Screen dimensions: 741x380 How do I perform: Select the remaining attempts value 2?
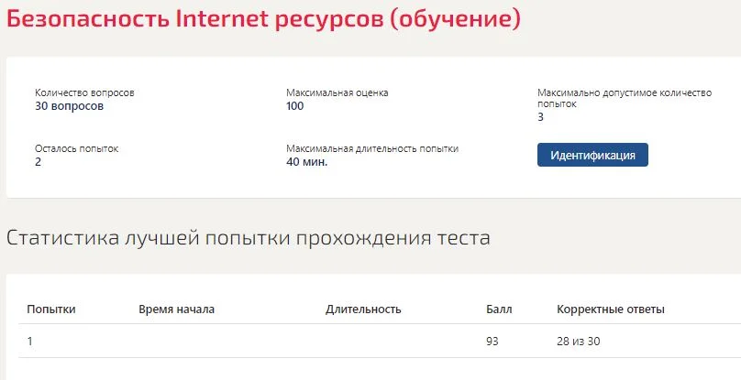39,162
